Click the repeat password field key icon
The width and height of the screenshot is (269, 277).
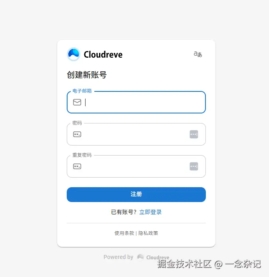pos(77,166)
